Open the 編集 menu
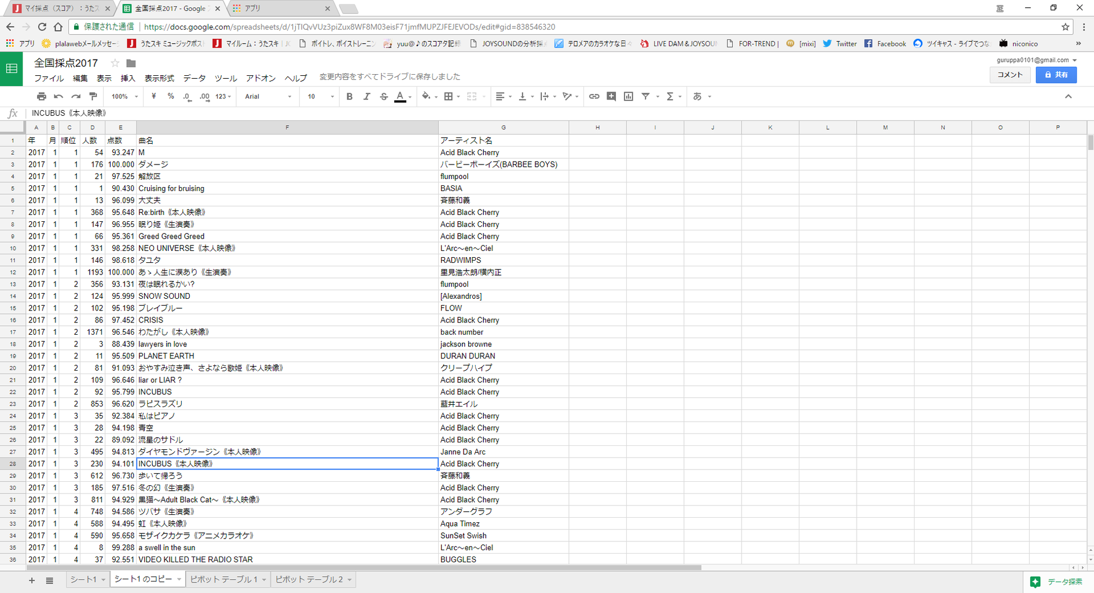1094x593 pixels. 80,78
